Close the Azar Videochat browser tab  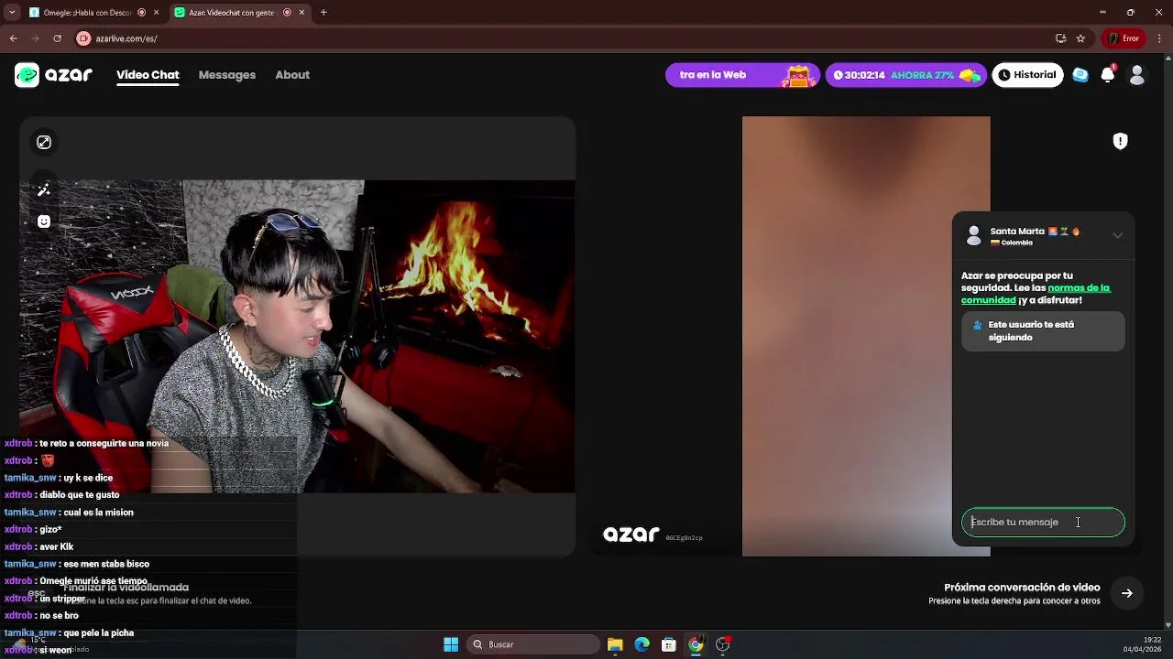tap(301, 13)
